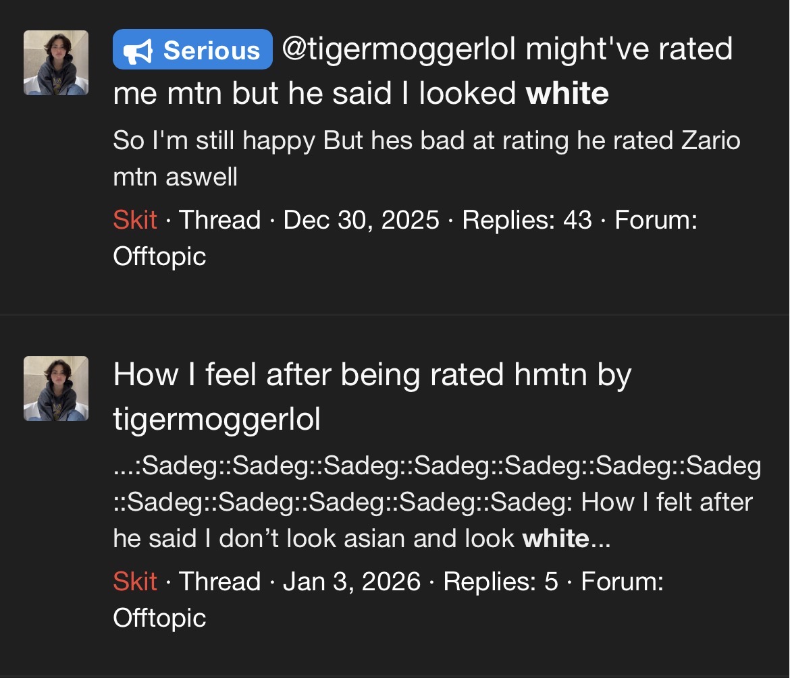Visit Skit's profile on the Jan 3 thread
790x678 pixels.
(135, 582)
